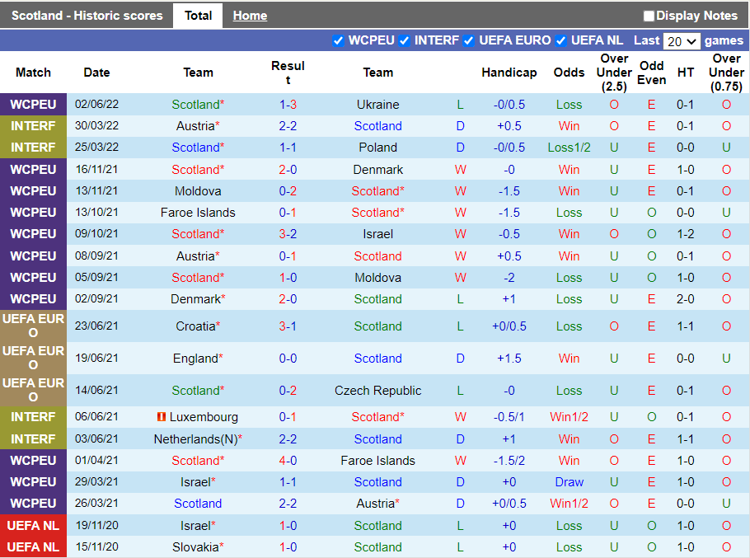Switch to the Home tab
750x558 pixels.
[250, 16]
